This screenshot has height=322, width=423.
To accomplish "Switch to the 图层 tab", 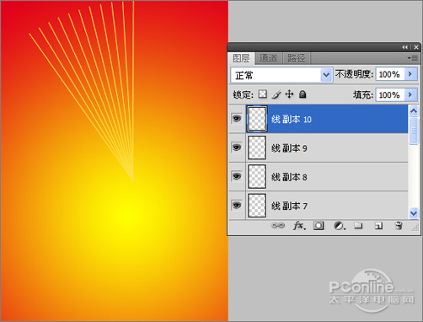I will [x=241, y=58].
